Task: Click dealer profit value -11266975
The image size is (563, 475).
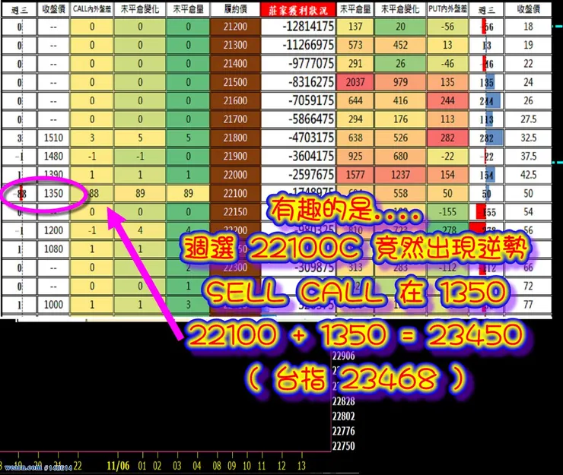Action: (x=298, y=45)
